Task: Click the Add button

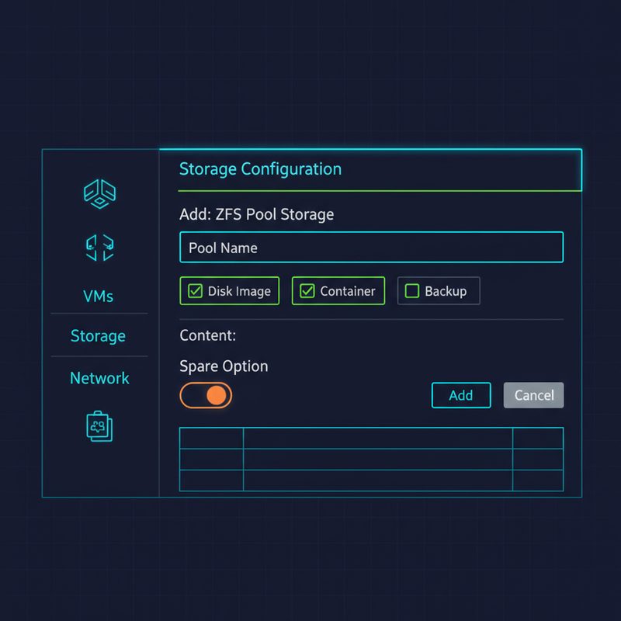Action: click(x=461, y=395)
